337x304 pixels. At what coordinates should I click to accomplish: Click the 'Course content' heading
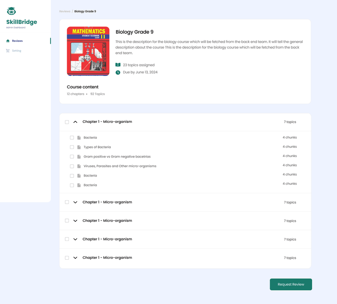click(x=83, y=87)
